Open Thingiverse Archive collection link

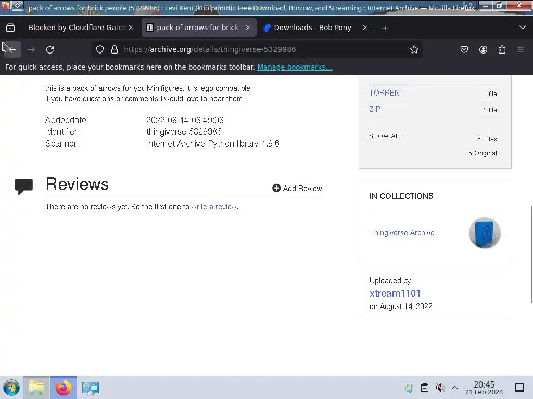click(402, 233)
